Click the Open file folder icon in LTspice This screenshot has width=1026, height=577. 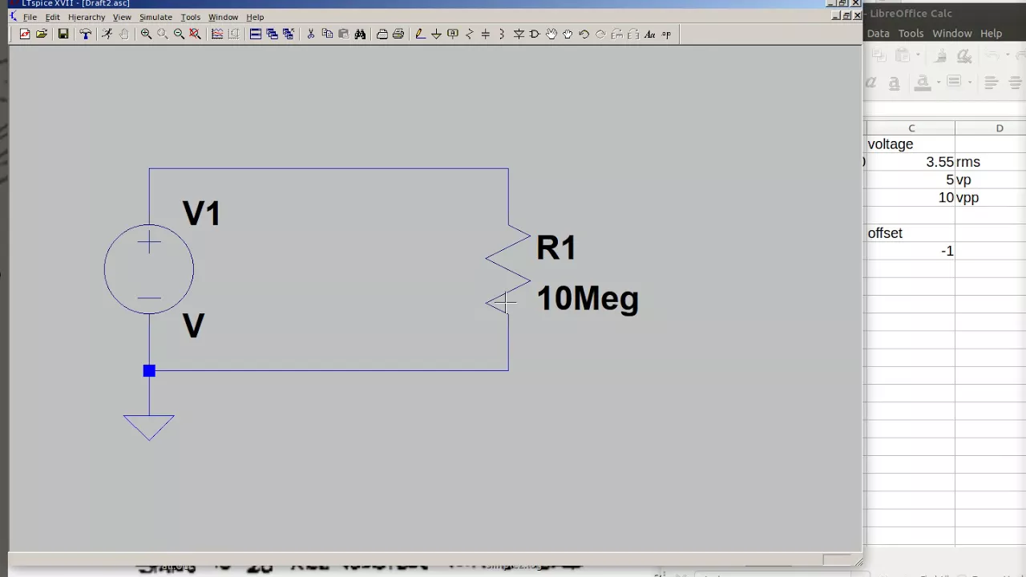click(42, 34)
